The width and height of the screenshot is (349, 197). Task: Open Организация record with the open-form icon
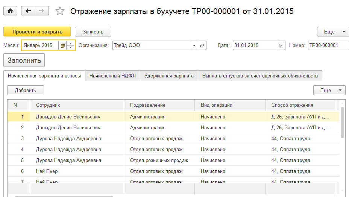click(x=202, y=45)
